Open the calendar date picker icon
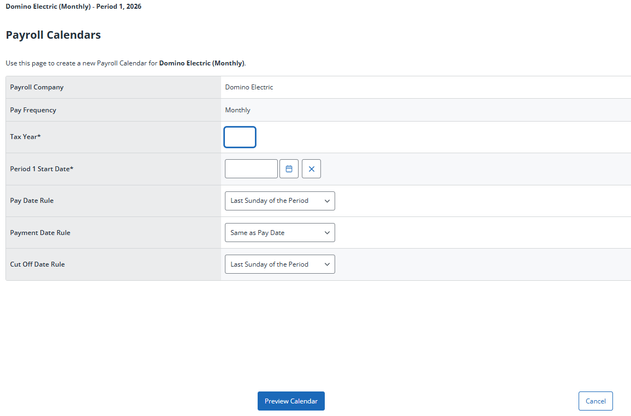The height and width of the screenshot is (416, 631). click(x=289, y=169)
